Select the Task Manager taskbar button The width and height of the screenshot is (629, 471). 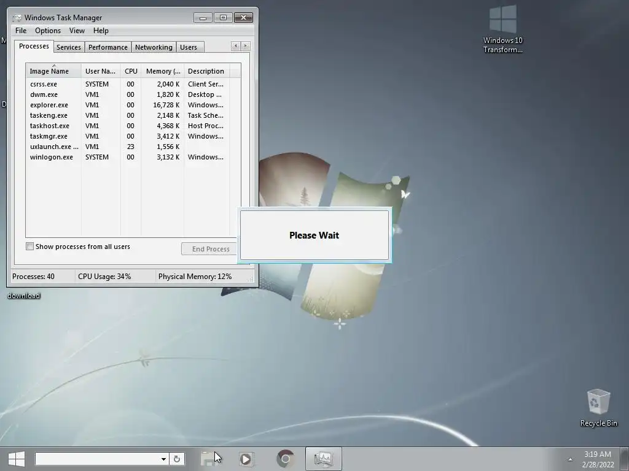pyautogui.click(x=323, y=459)
